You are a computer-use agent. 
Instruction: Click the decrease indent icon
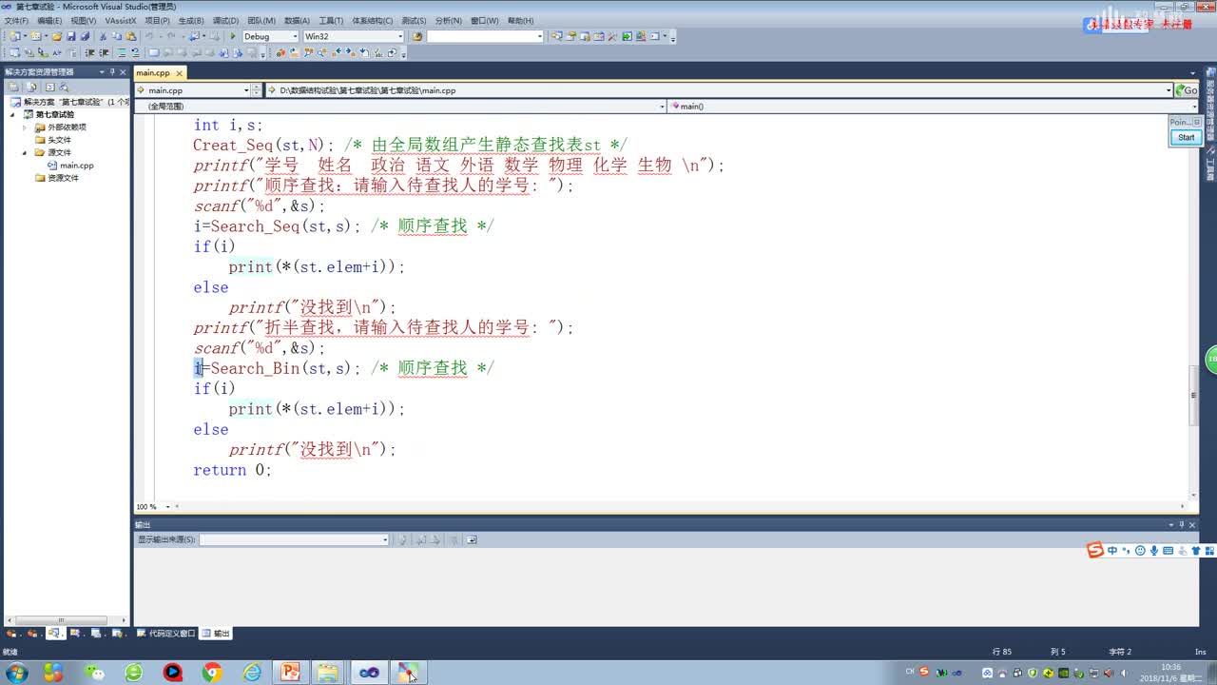(89, 52)
